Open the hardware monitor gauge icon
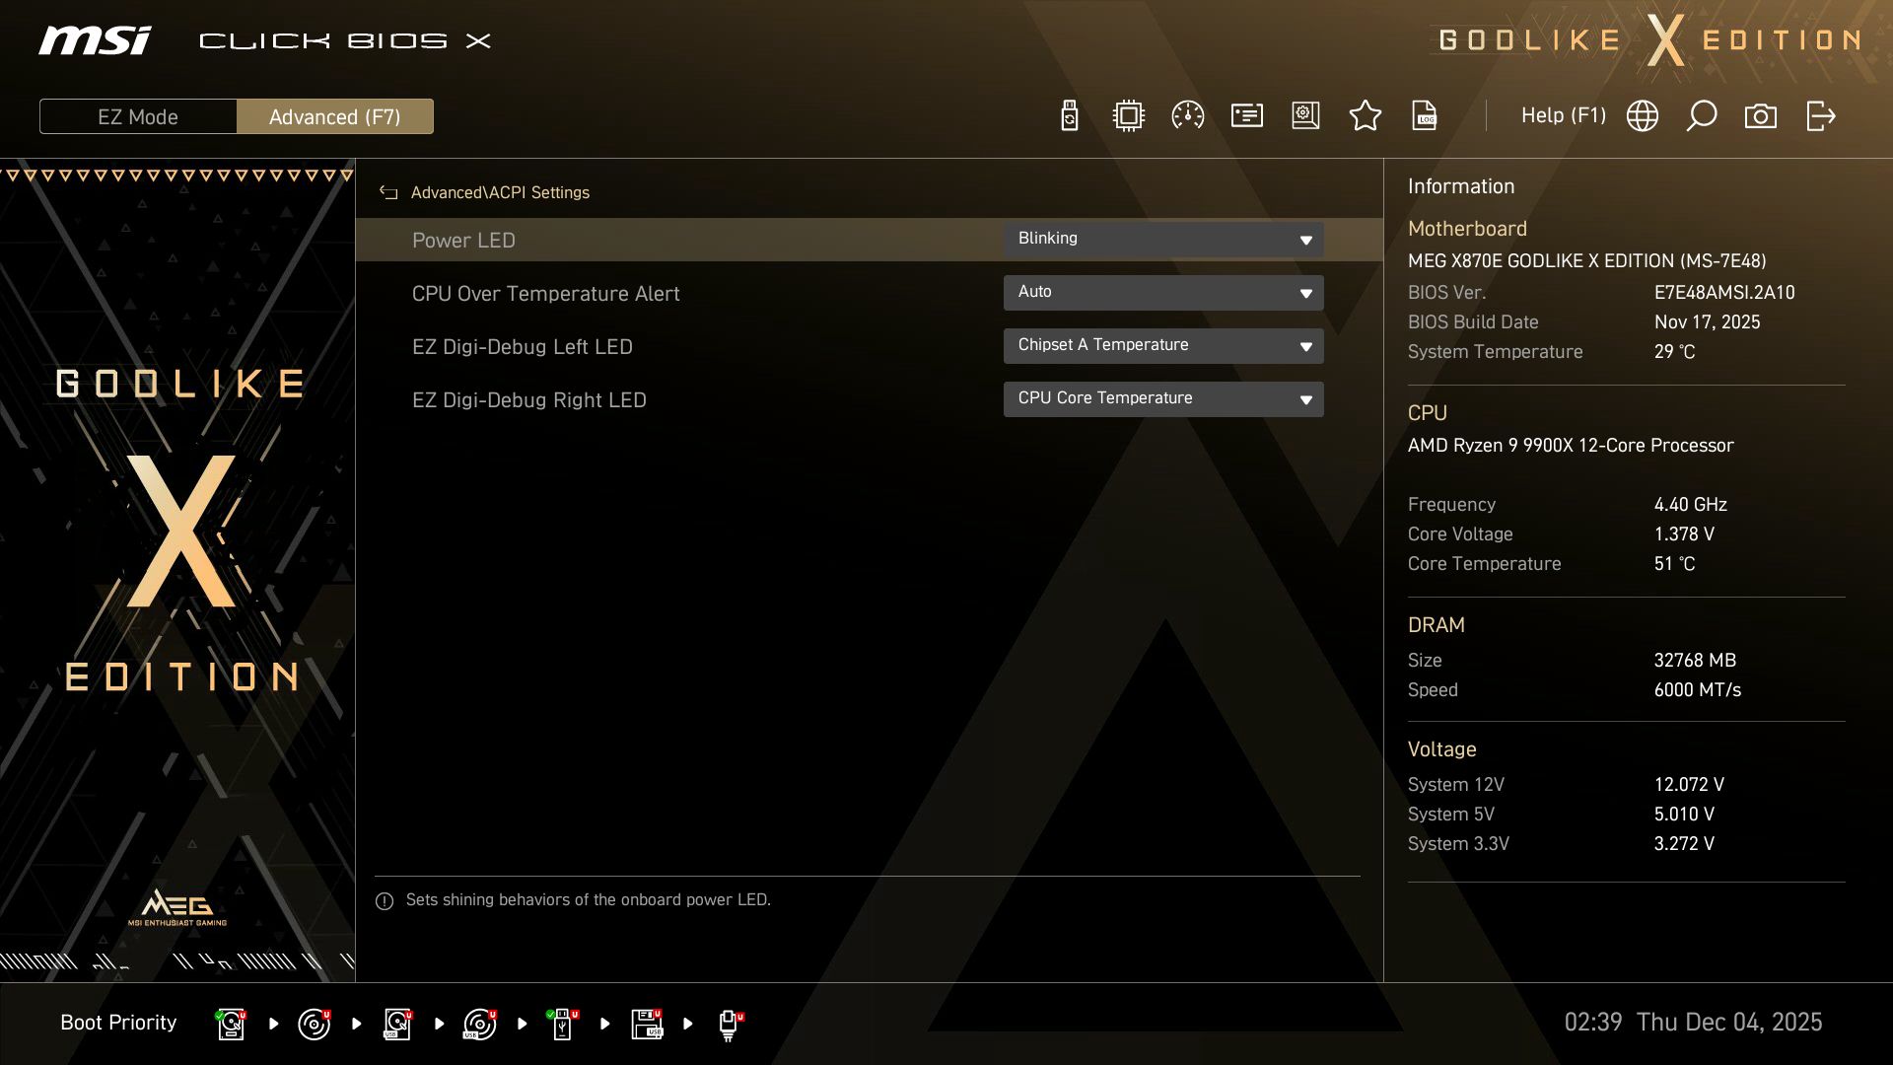 pos(1186,115)
